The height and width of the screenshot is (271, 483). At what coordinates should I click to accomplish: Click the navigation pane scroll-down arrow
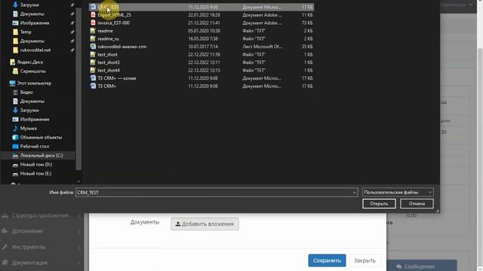(x=78, y=181)
